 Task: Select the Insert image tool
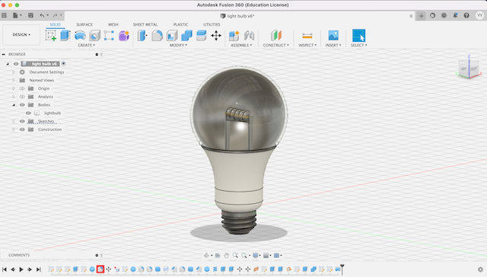pos(333,36)
